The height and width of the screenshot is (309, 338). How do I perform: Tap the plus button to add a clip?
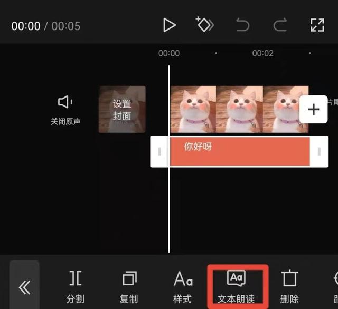[314, 110]
